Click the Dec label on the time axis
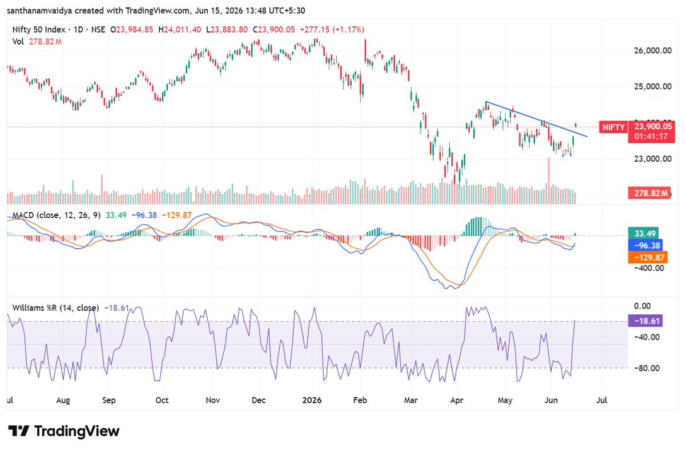This screenshot has height=452, width=685. tap(258, 400)
